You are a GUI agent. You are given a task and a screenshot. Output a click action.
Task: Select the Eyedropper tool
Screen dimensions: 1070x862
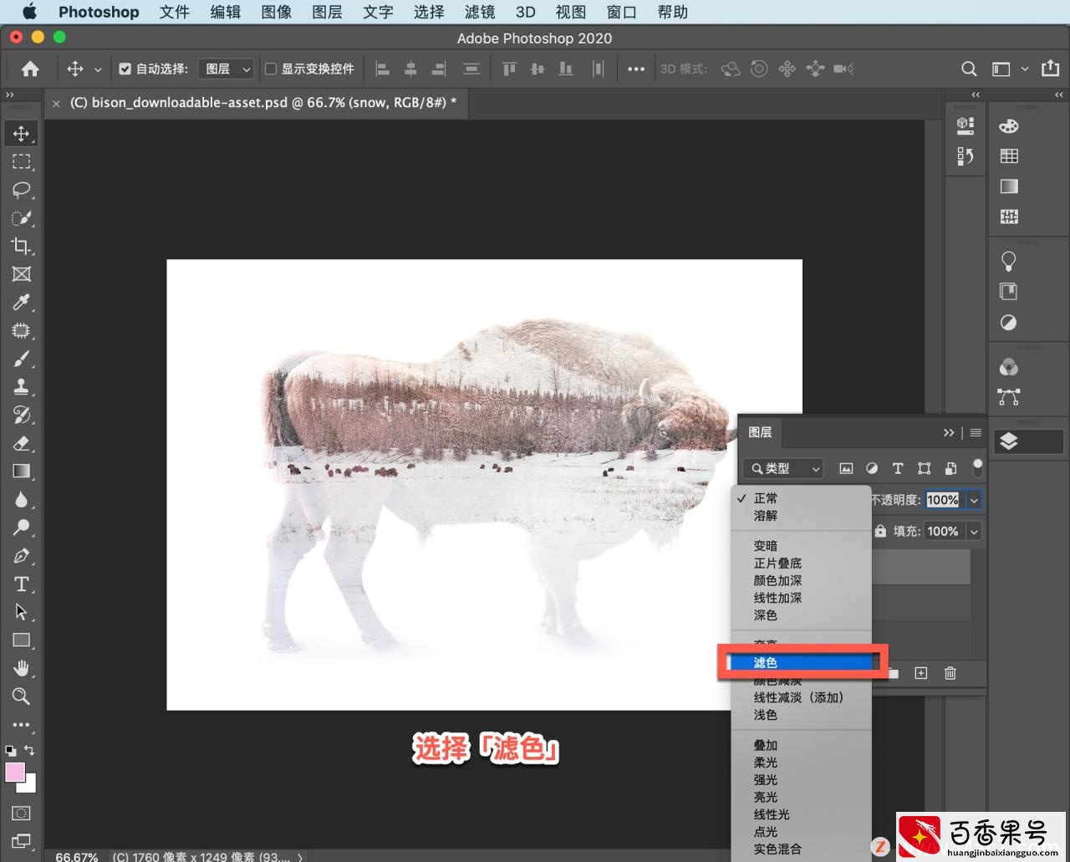[22, 303]
